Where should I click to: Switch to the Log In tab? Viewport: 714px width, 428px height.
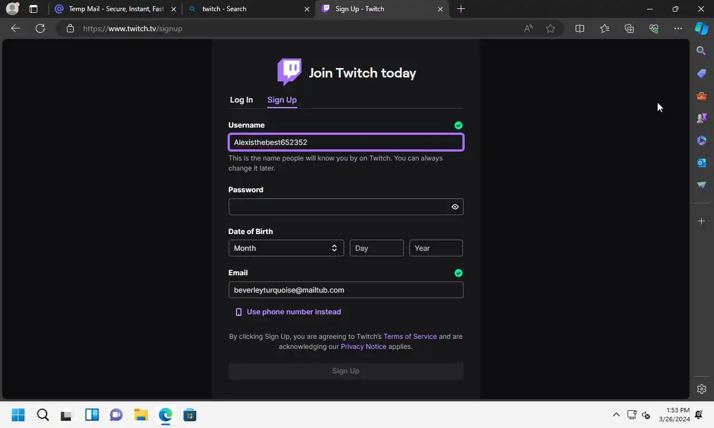(x=241, y=100)
